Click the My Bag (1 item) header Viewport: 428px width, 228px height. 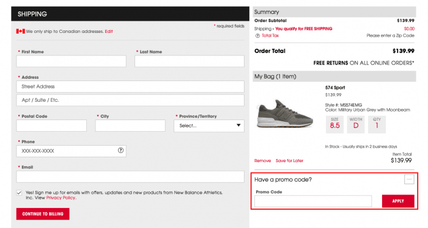[334, 76]
